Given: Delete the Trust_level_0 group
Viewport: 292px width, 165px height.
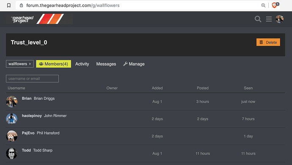Looking at the screenshot, I should click(268, 42).
